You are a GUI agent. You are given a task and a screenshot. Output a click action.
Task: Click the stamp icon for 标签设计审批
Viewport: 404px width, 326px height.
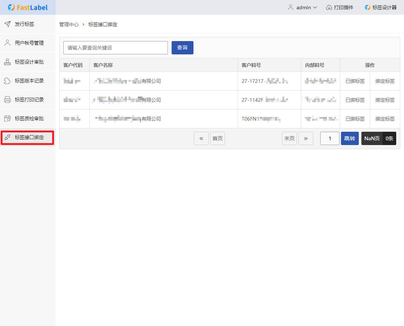[7, 62]
